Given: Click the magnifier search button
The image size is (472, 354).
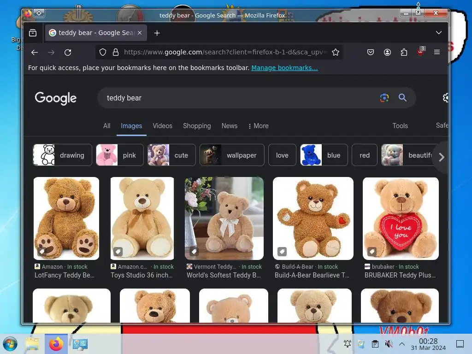Looking at the screenshot, I should click(402, 98).
